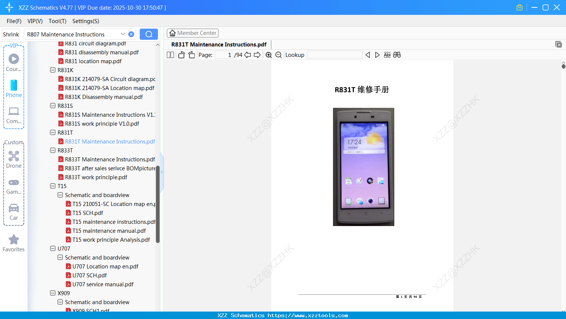Rotate the PDF page clockwise
Viewport: 566px width, 319px height.
[x=191, y=54]
